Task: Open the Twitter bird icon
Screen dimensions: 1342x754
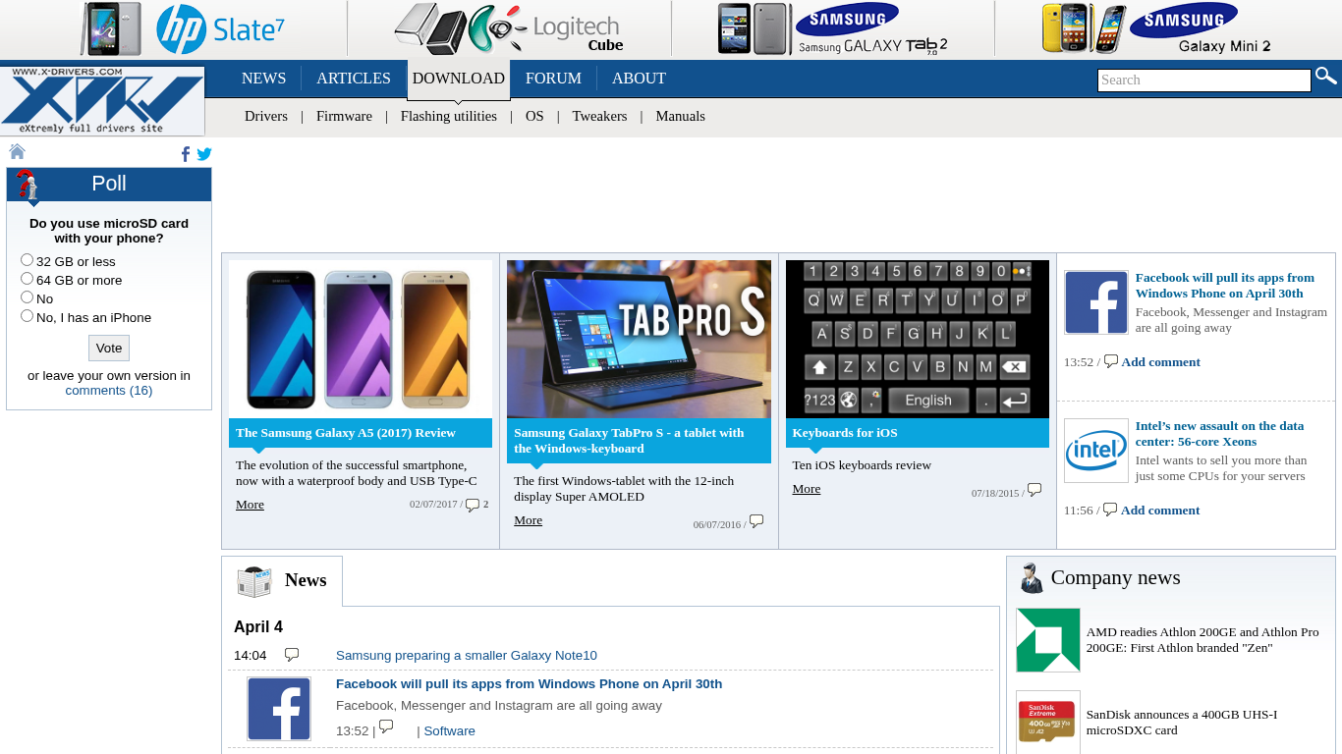Action: click(204, 154)
